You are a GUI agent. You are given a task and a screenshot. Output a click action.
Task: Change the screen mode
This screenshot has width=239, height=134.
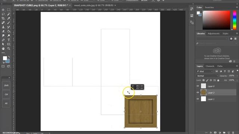(9, 66)
